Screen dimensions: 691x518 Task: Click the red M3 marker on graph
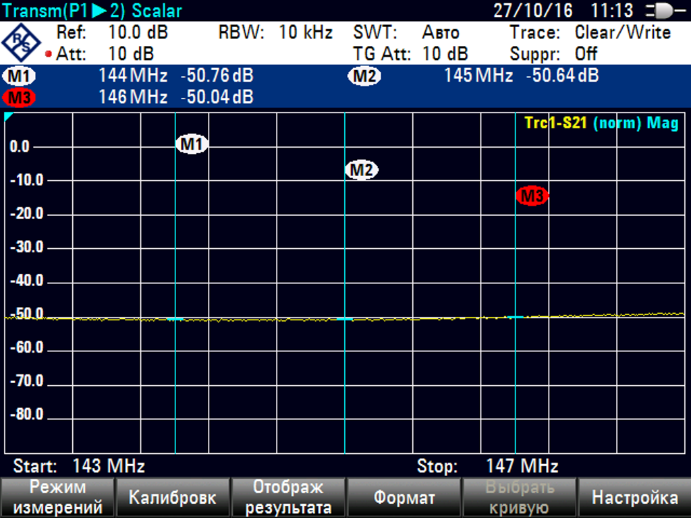point(532,196)
